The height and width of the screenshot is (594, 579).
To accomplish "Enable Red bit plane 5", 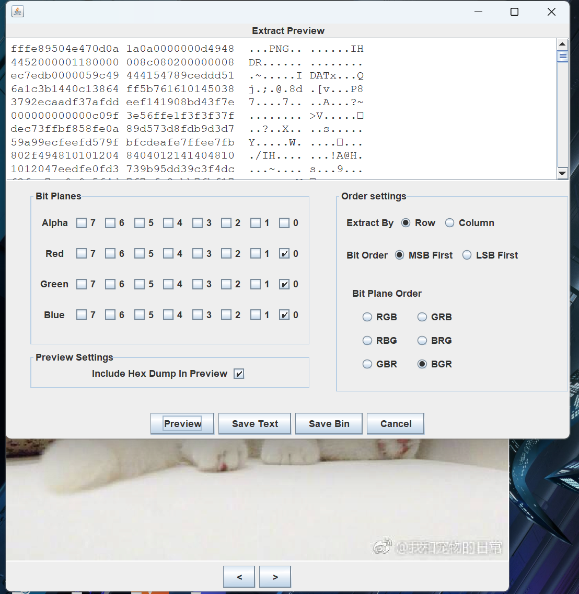I will click(x=140, y=253).
